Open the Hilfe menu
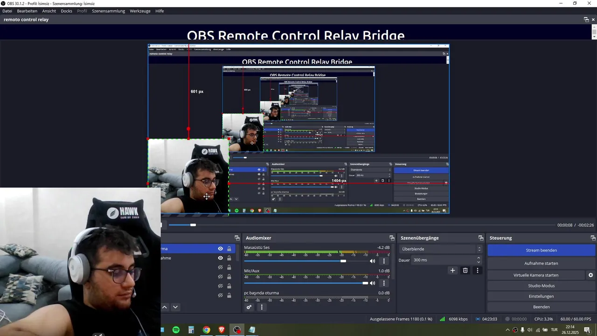597x336 pixels. pyautogui.click(x=160, y=11)
